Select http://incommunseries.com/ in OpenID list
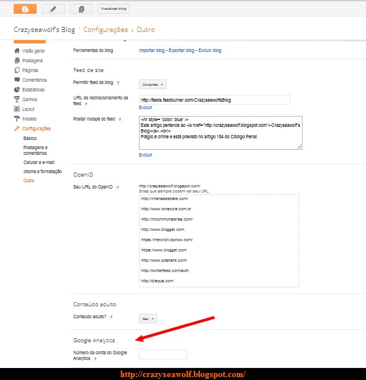This screenshot has width=366, height=380. (x=167, y=219)
